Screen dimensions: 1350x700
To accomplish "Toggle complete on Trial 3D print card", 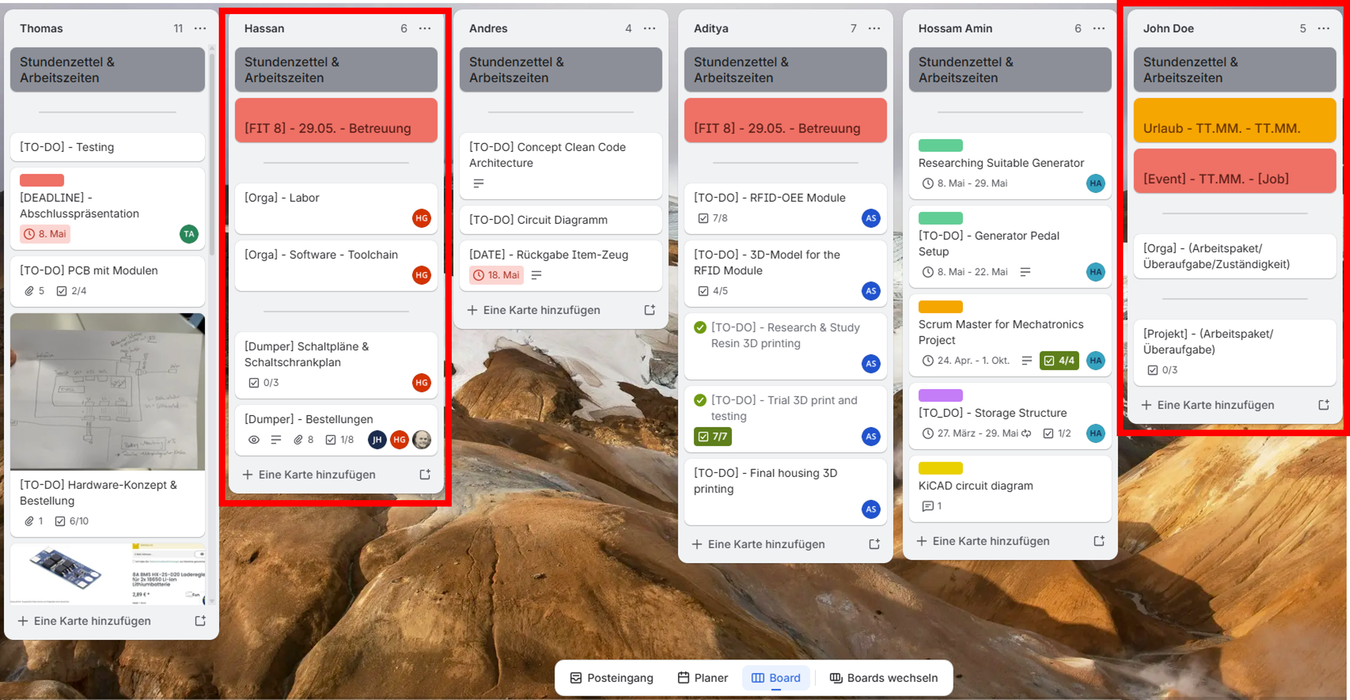I will 700,400.
